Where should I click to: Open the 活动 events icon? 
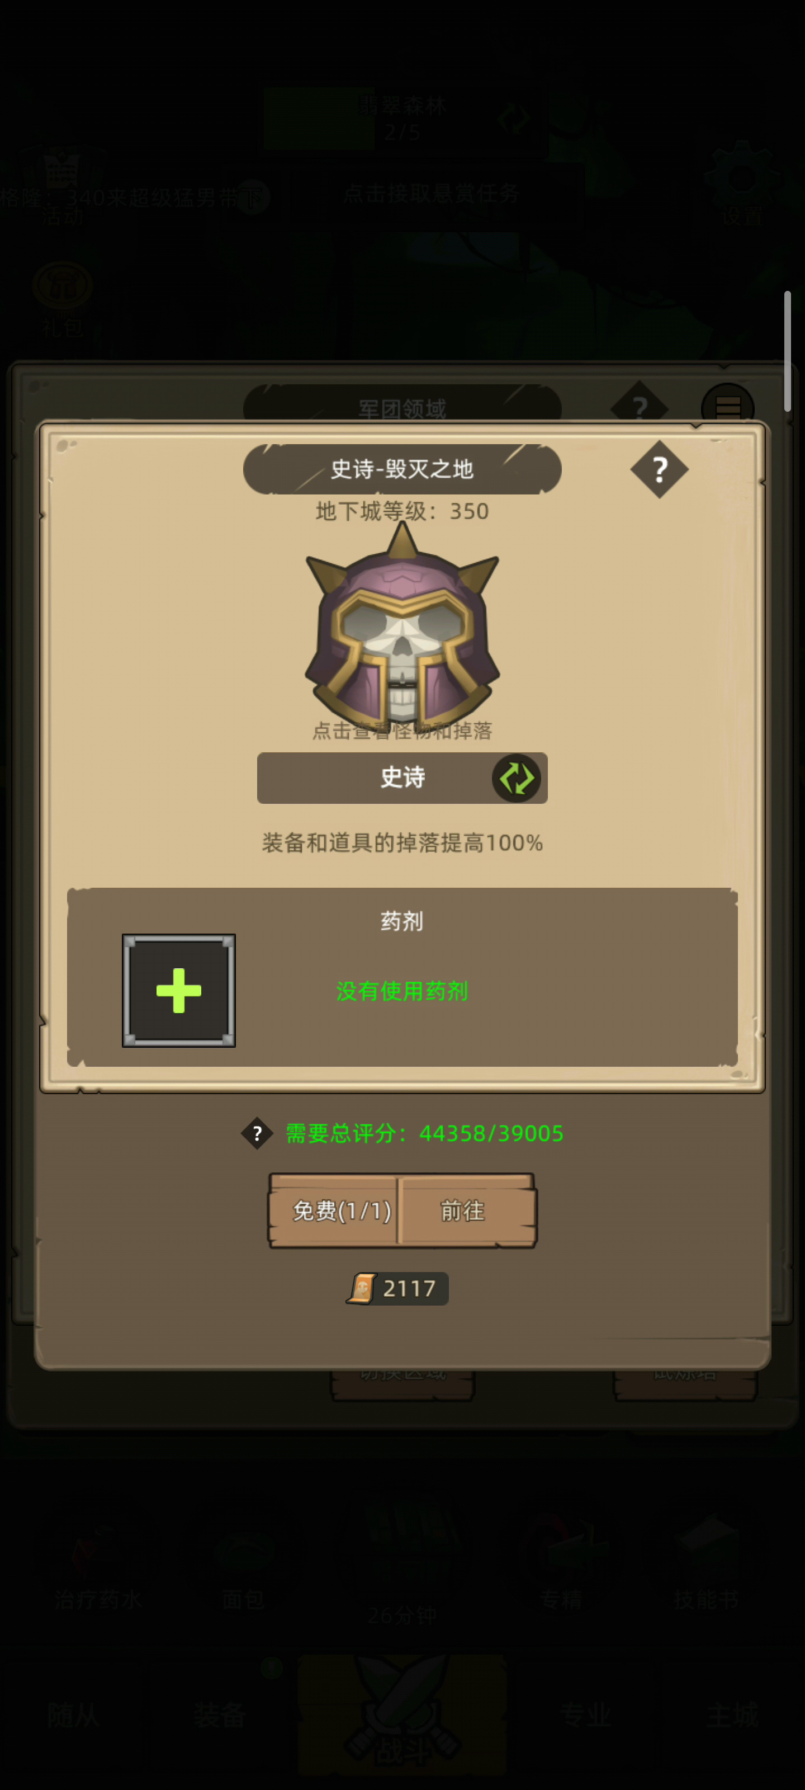click(63, 187)
